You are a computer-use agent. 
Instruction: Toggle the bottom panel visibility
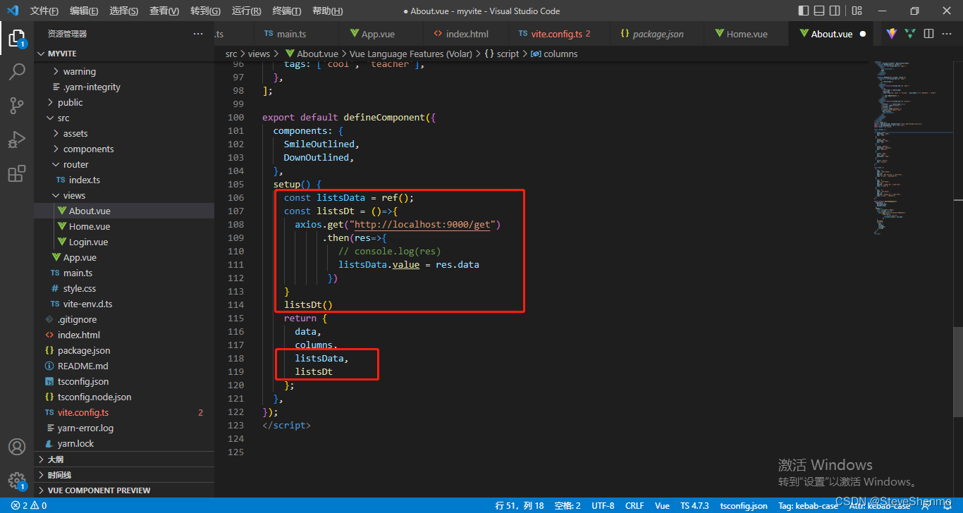[x=820, y=11]
